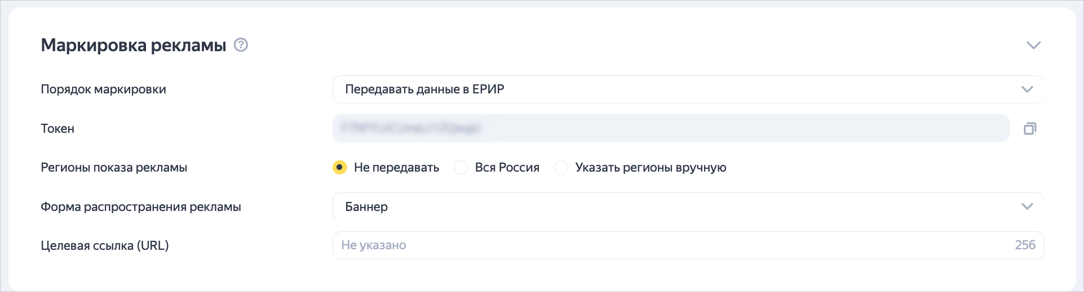
Task: Click the Маркировка рекламы section heading
Action: tap(134, 45)
